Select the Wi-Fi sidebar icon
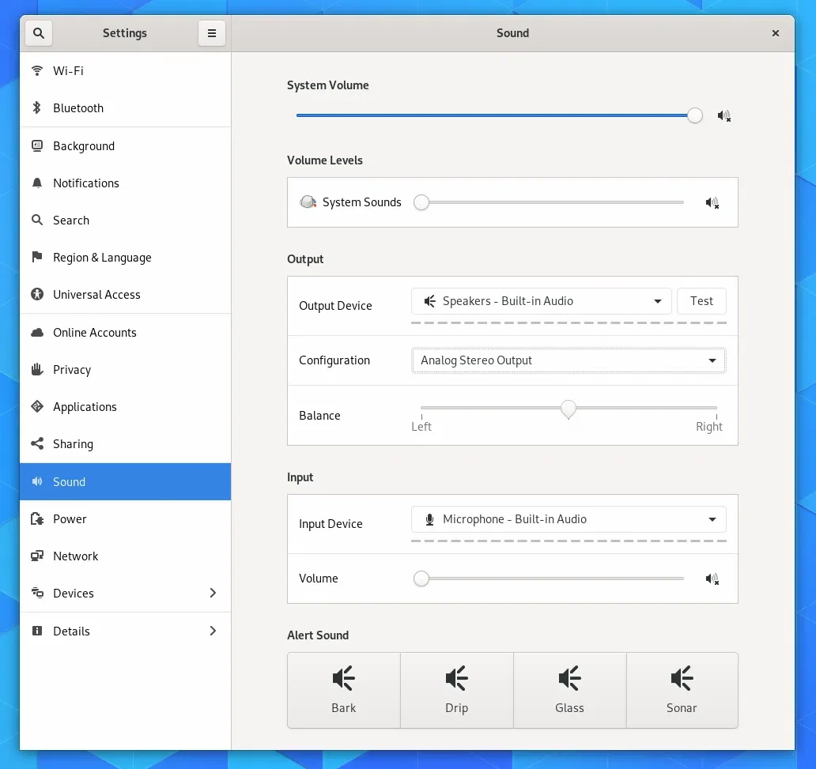 tap(37, 70)
